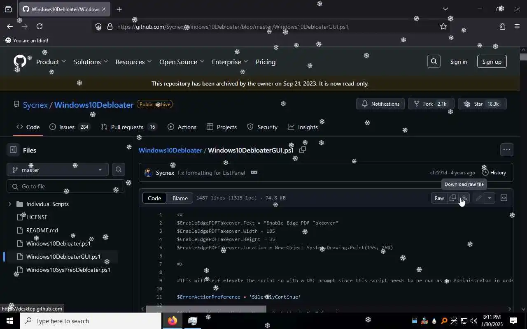527x329 pixels.
Task: Open the Actions tab
Action: click(x=182, y=127)
